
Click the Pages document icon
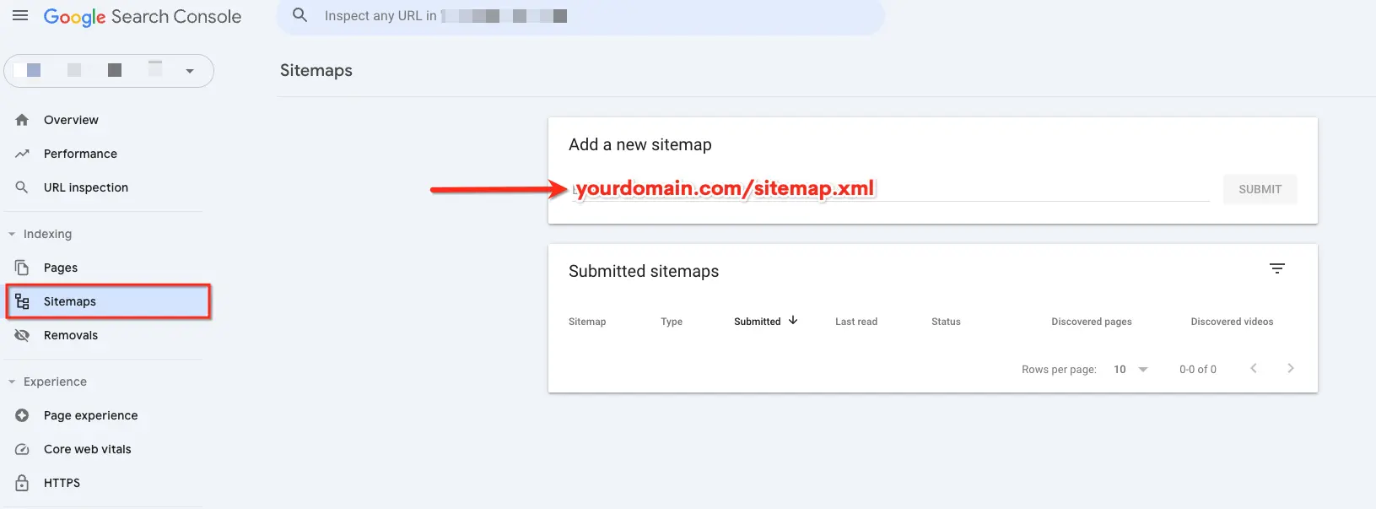pos(22,268)
